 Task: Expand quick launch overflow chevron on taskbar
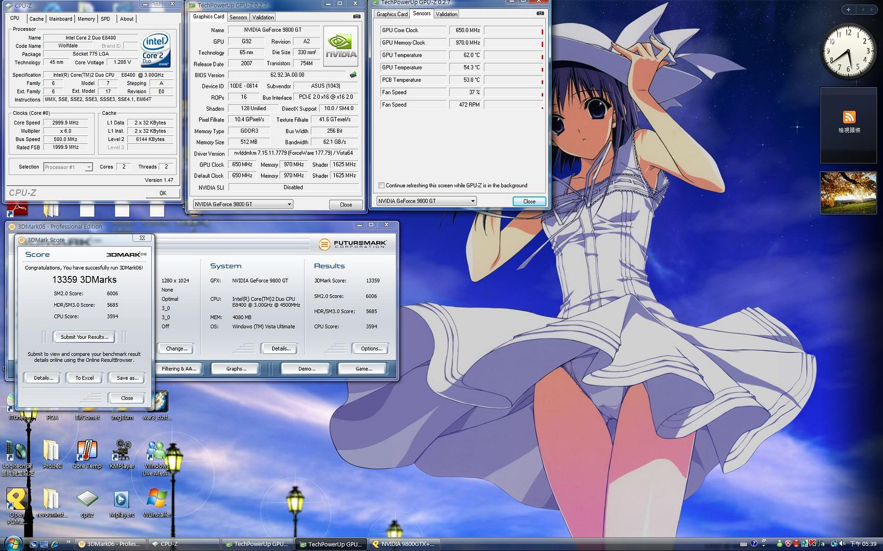click(x=68, y=542)
